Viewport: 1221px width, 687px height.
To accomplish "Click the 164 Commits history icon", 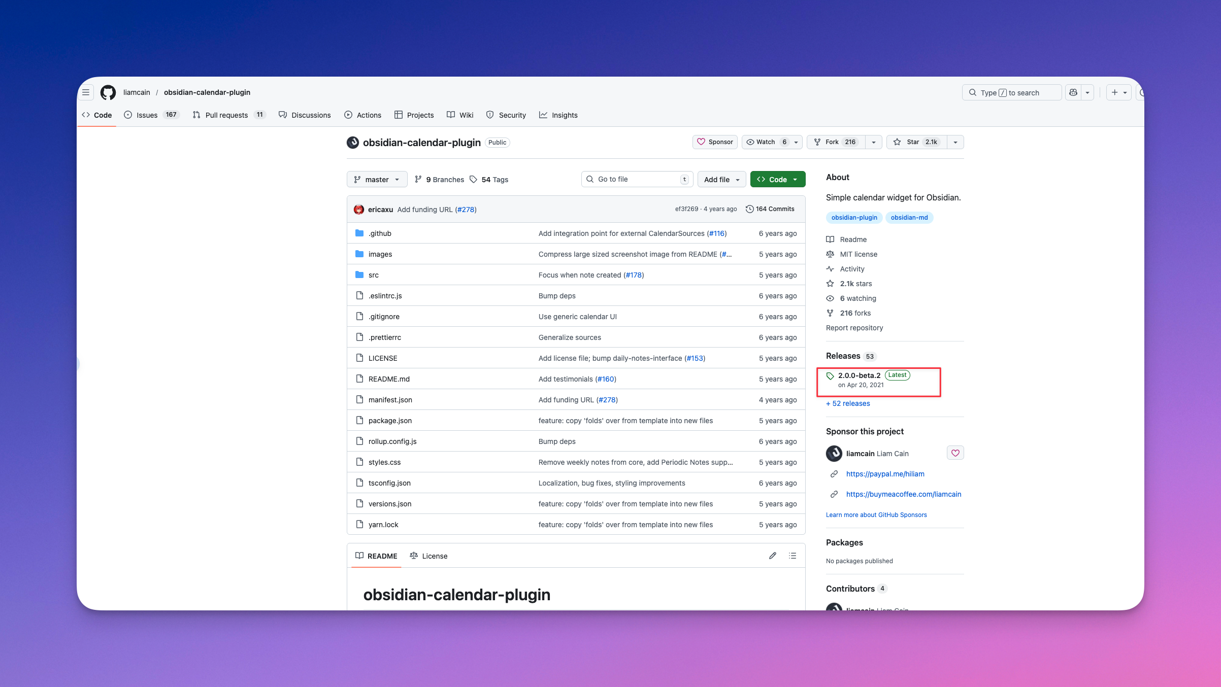I will pyautogui.click(x=749, y=209).
